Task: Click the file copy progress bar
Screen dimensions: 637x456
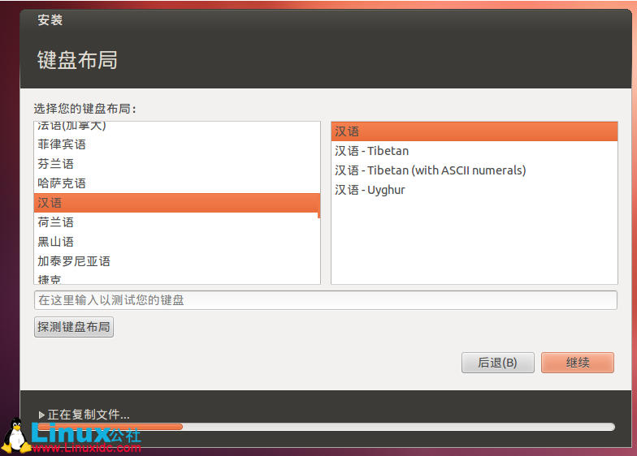Action: coord(326,427)
